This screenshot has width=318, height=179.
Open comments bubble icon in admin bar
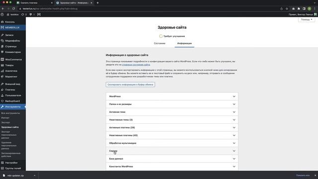click(32, 14)
